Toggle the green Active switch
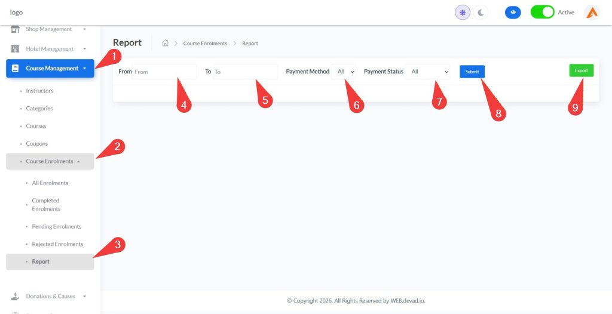This screenshot has width=612, height=314. pyautogui.click(x=543, y=13)
